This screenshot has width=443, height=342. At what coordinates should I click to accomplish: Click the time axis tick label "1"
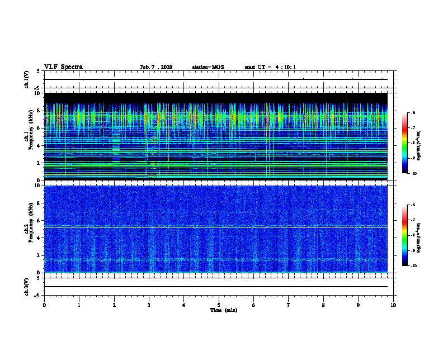tap(79, 305)
